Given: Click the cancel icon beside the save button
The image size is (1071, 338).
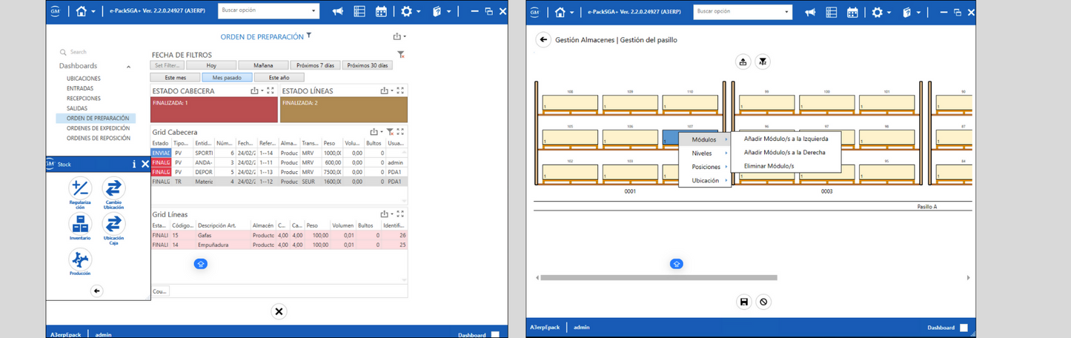Looking at the screenshot, I should [763, 302].
